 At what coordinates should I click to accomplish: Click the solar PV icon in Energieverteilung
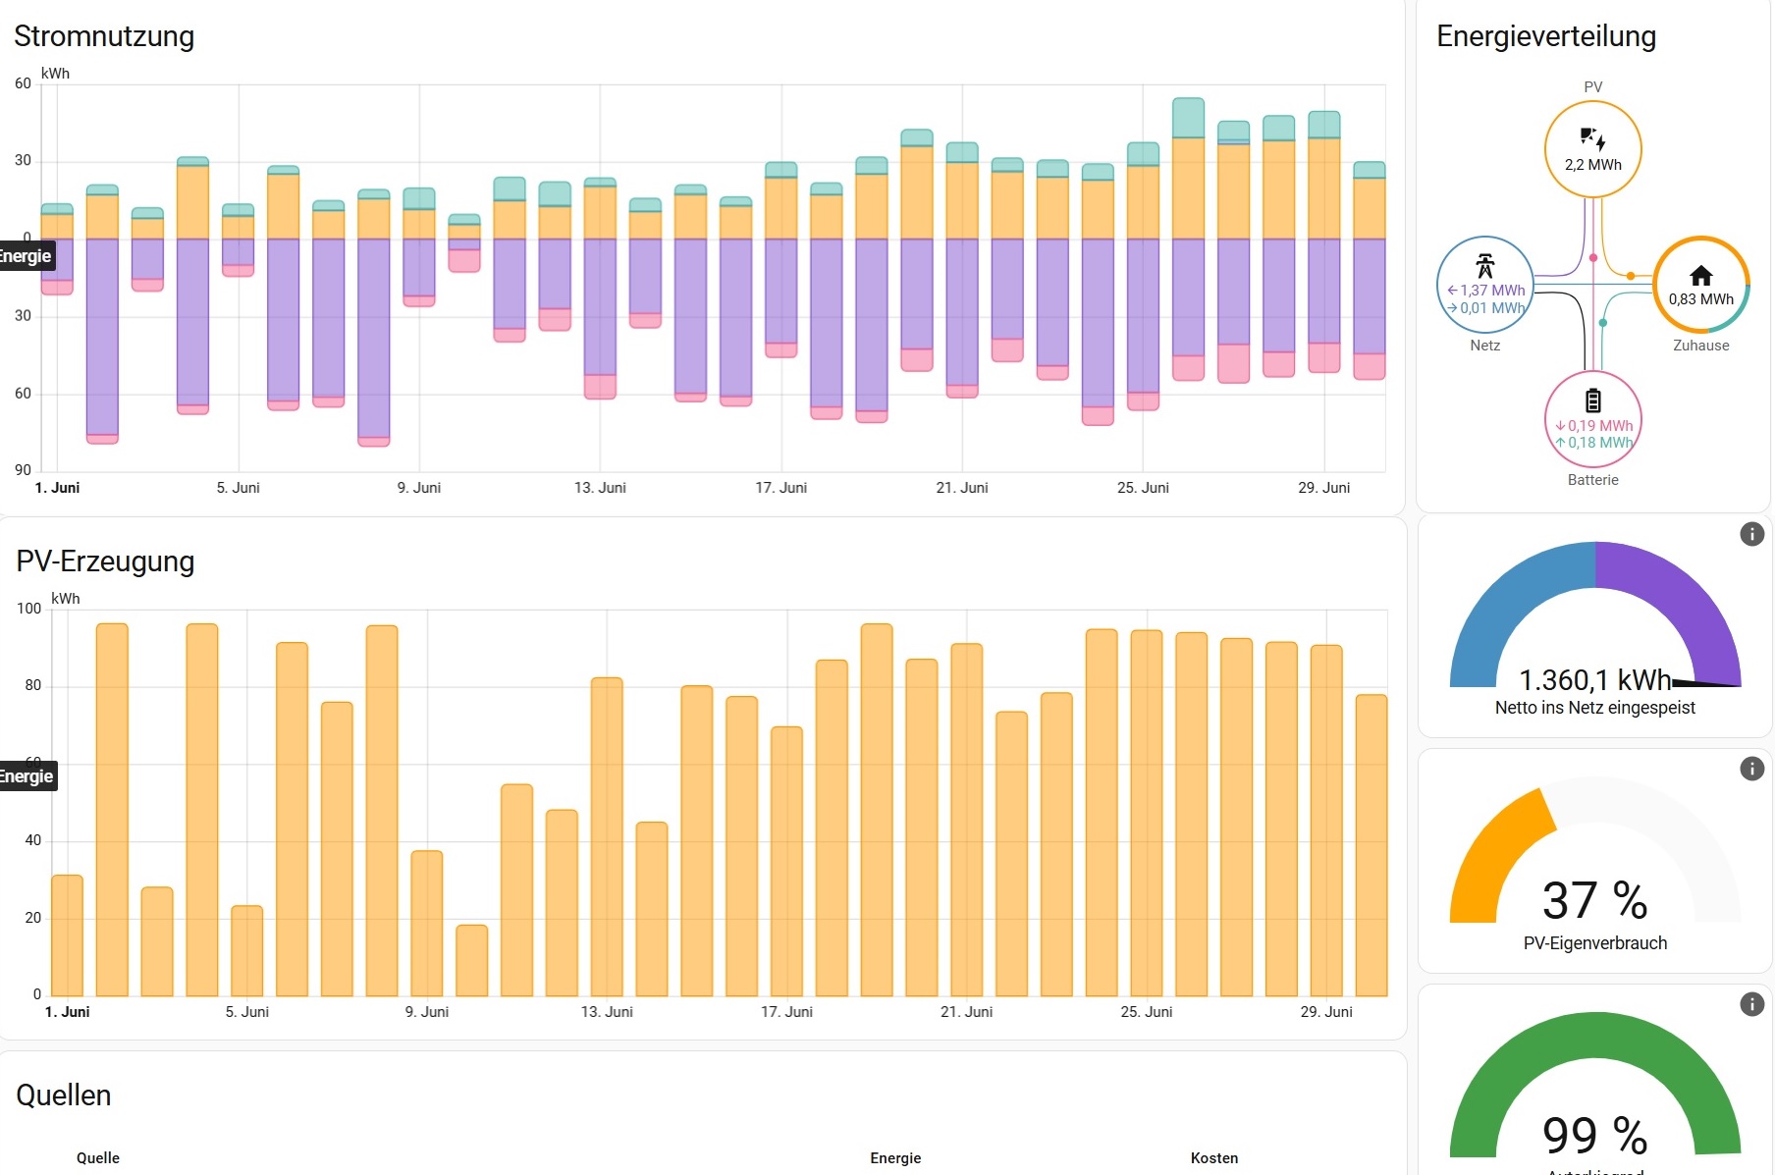pos(1592,138)
